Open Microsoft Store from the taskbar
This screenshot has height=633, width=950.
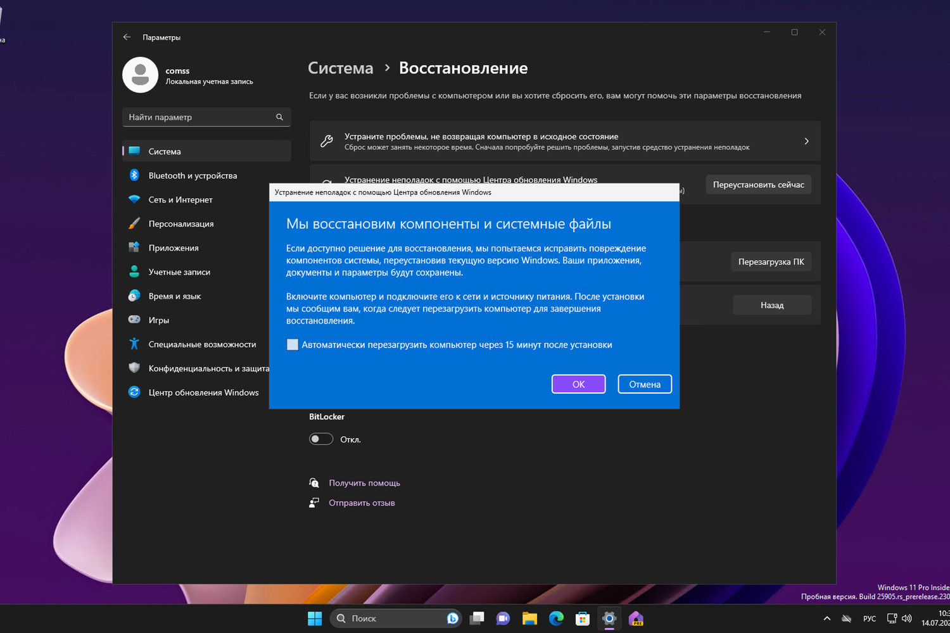pos(583,618)
